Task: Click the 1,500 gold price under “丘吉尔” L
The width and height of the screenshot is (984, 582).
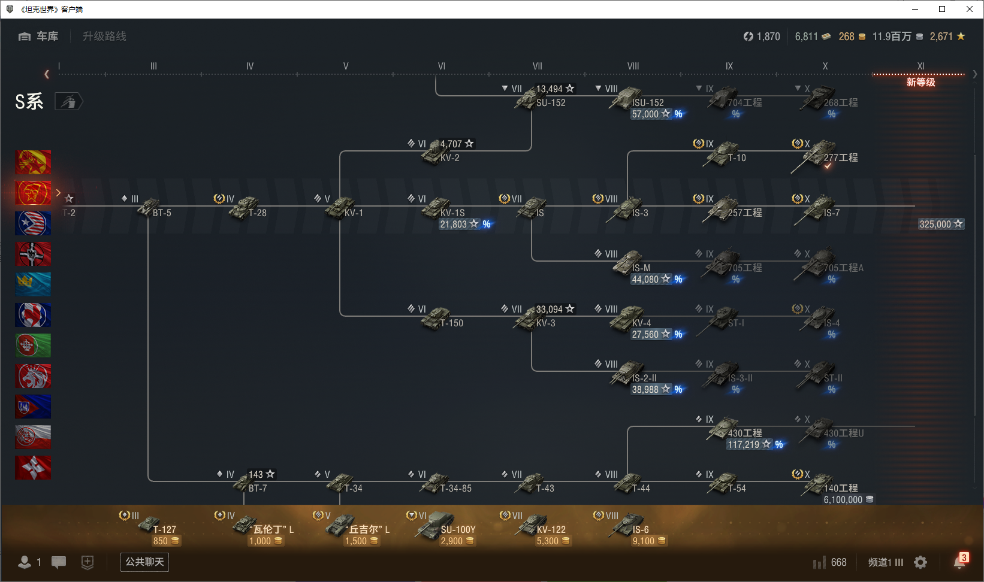Action: pyautogui.click(x=361, y=541)
